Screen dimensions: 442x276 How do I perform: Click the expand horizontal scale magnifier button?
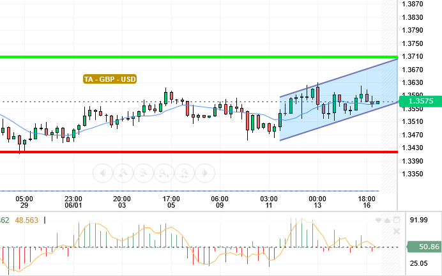pos(164,173)
